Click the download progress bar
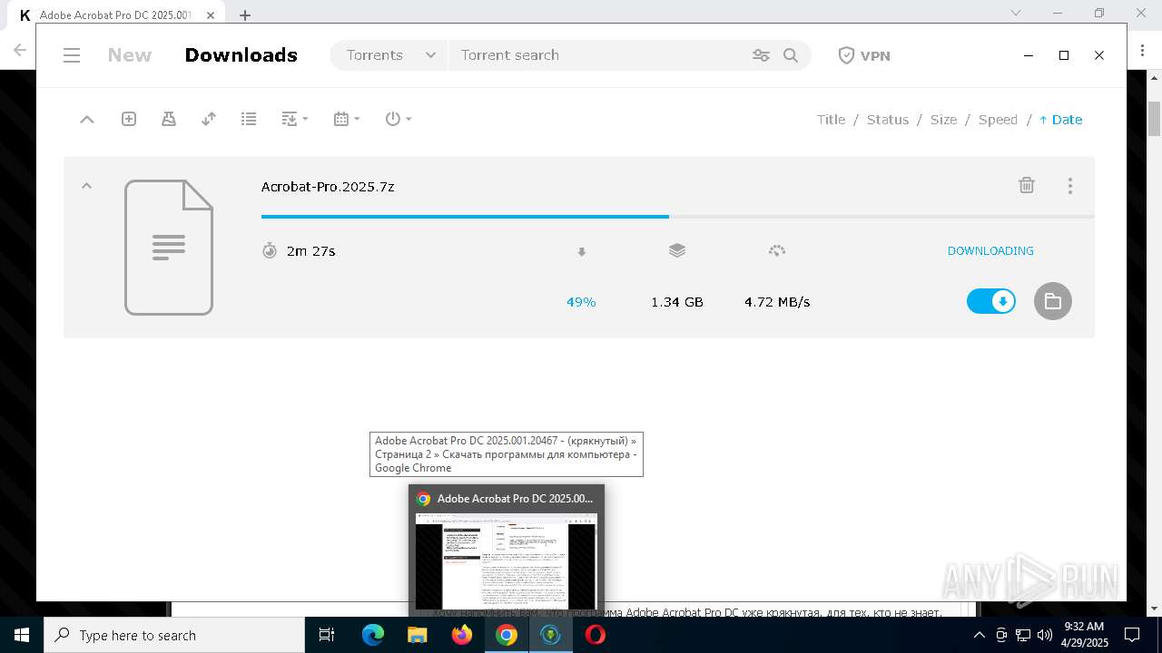 pos(677,217)
